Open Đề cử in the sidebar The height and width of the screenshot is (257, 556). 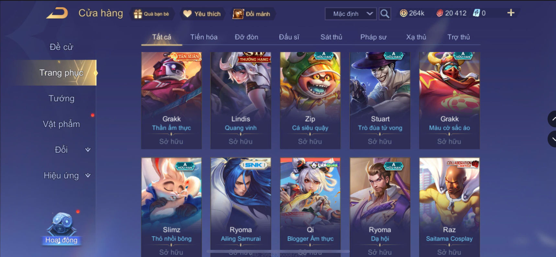(61, 47)
